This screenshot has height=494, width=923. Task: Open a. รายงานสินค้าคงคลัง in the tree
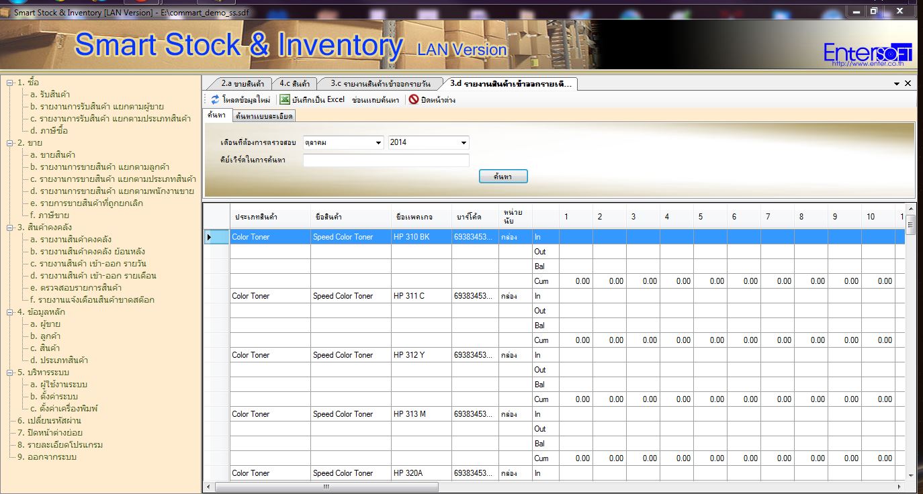[x=71, y=240]
